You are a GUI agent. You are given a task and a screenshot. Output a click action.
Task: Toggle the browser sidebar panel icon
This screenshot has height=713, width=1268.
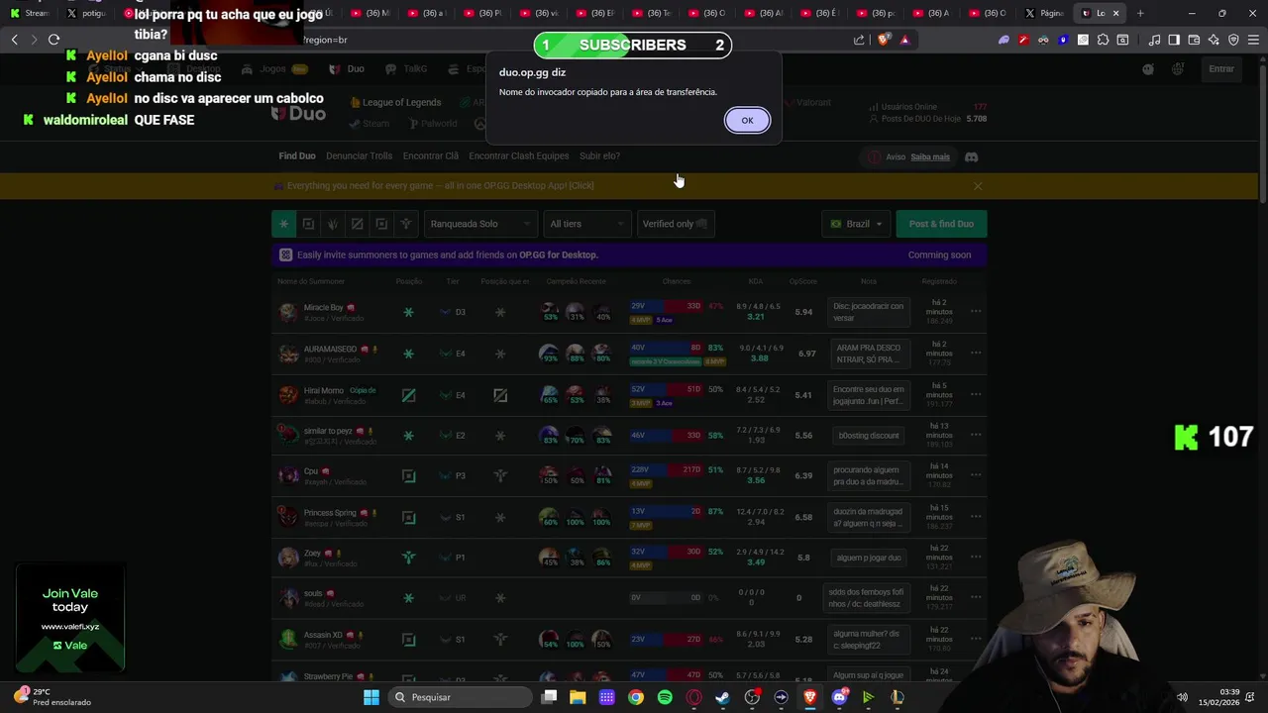[x=1174, y=40]
